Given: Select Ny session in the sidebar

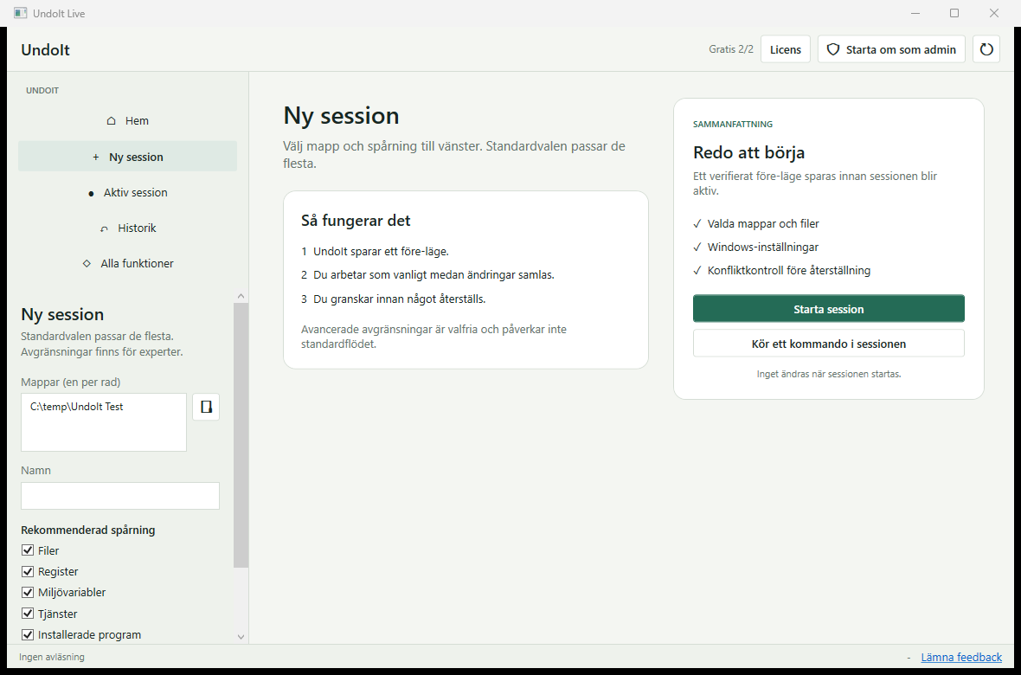Looking at the screenshot, I should 128,157.
